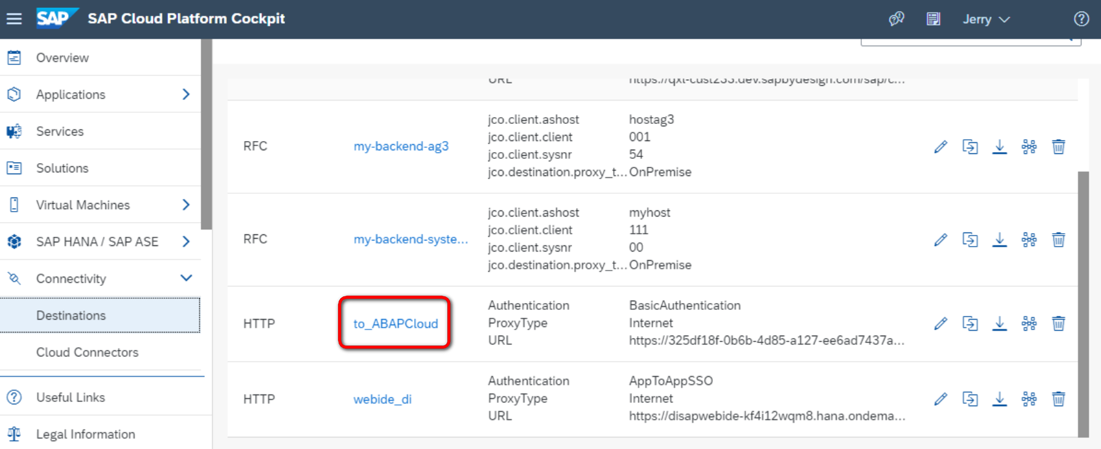1101x449 pixels.
Task: Export the webide_di destination
Action: pyautogui.click(x=1000, y=399)
